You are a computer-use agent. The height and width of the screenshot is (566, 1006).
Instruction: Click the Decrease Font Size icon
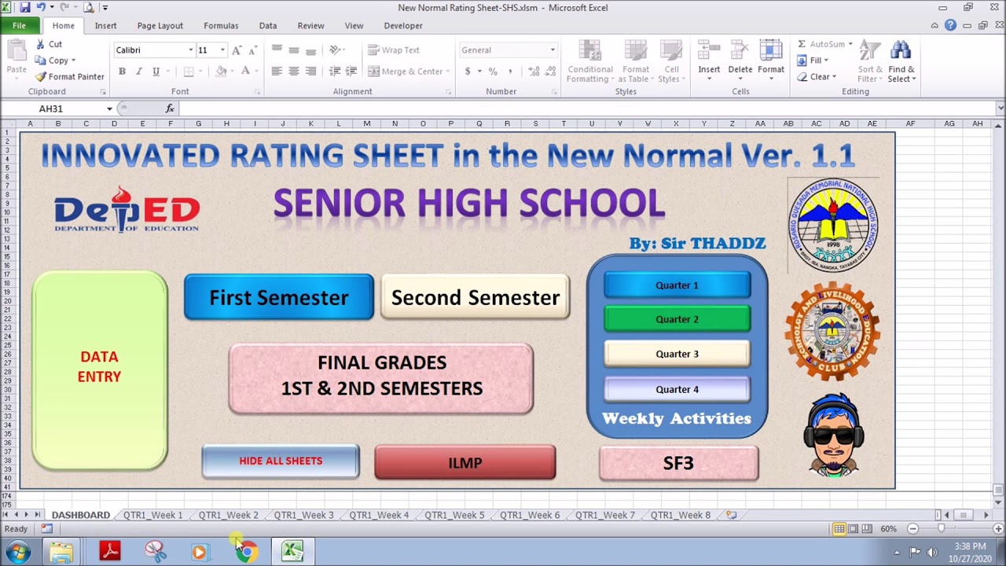[252, 50]
